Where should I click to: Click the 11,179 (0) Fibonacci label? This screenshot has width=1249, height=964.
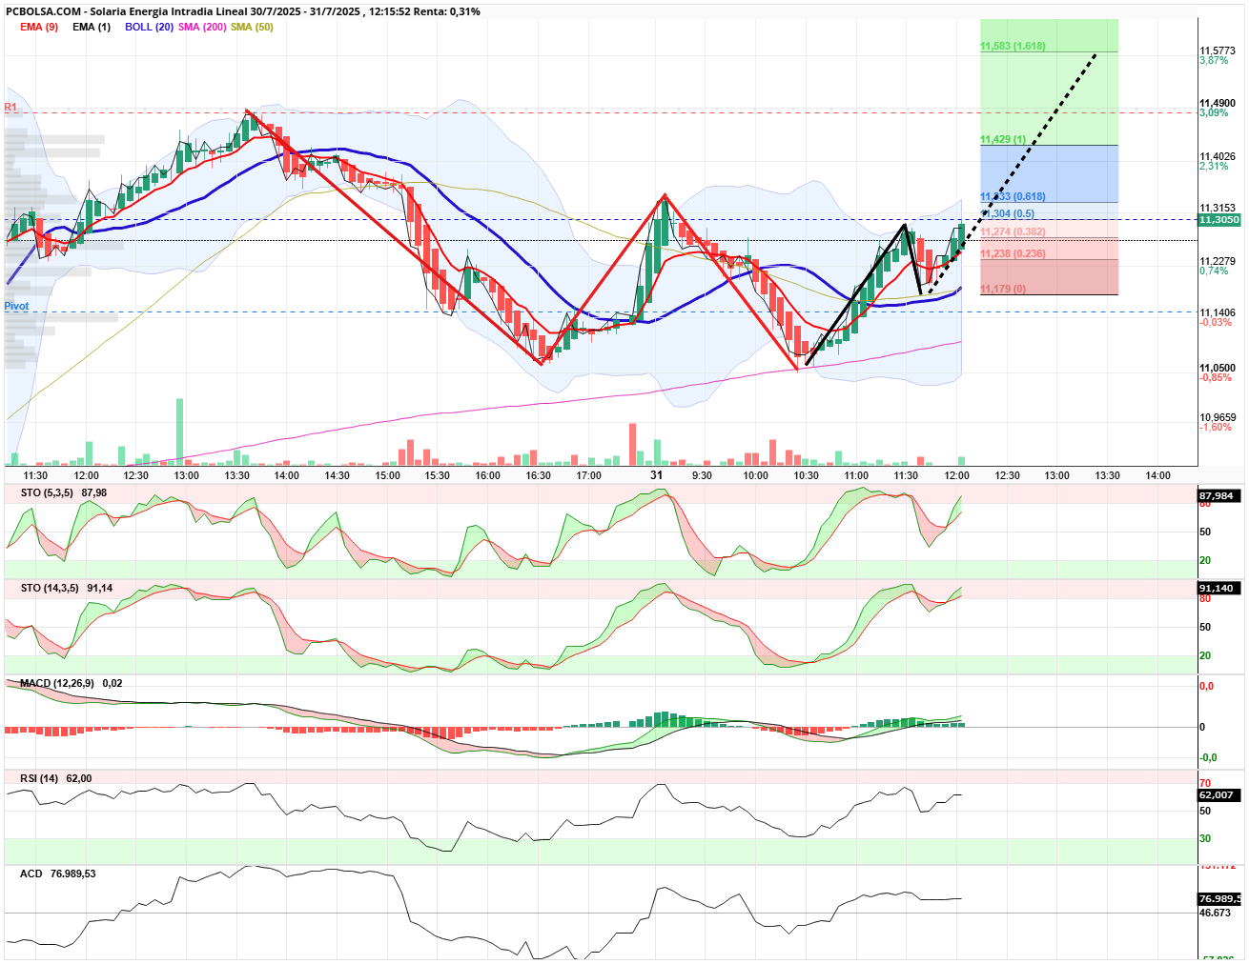[x=1003, y=289]
